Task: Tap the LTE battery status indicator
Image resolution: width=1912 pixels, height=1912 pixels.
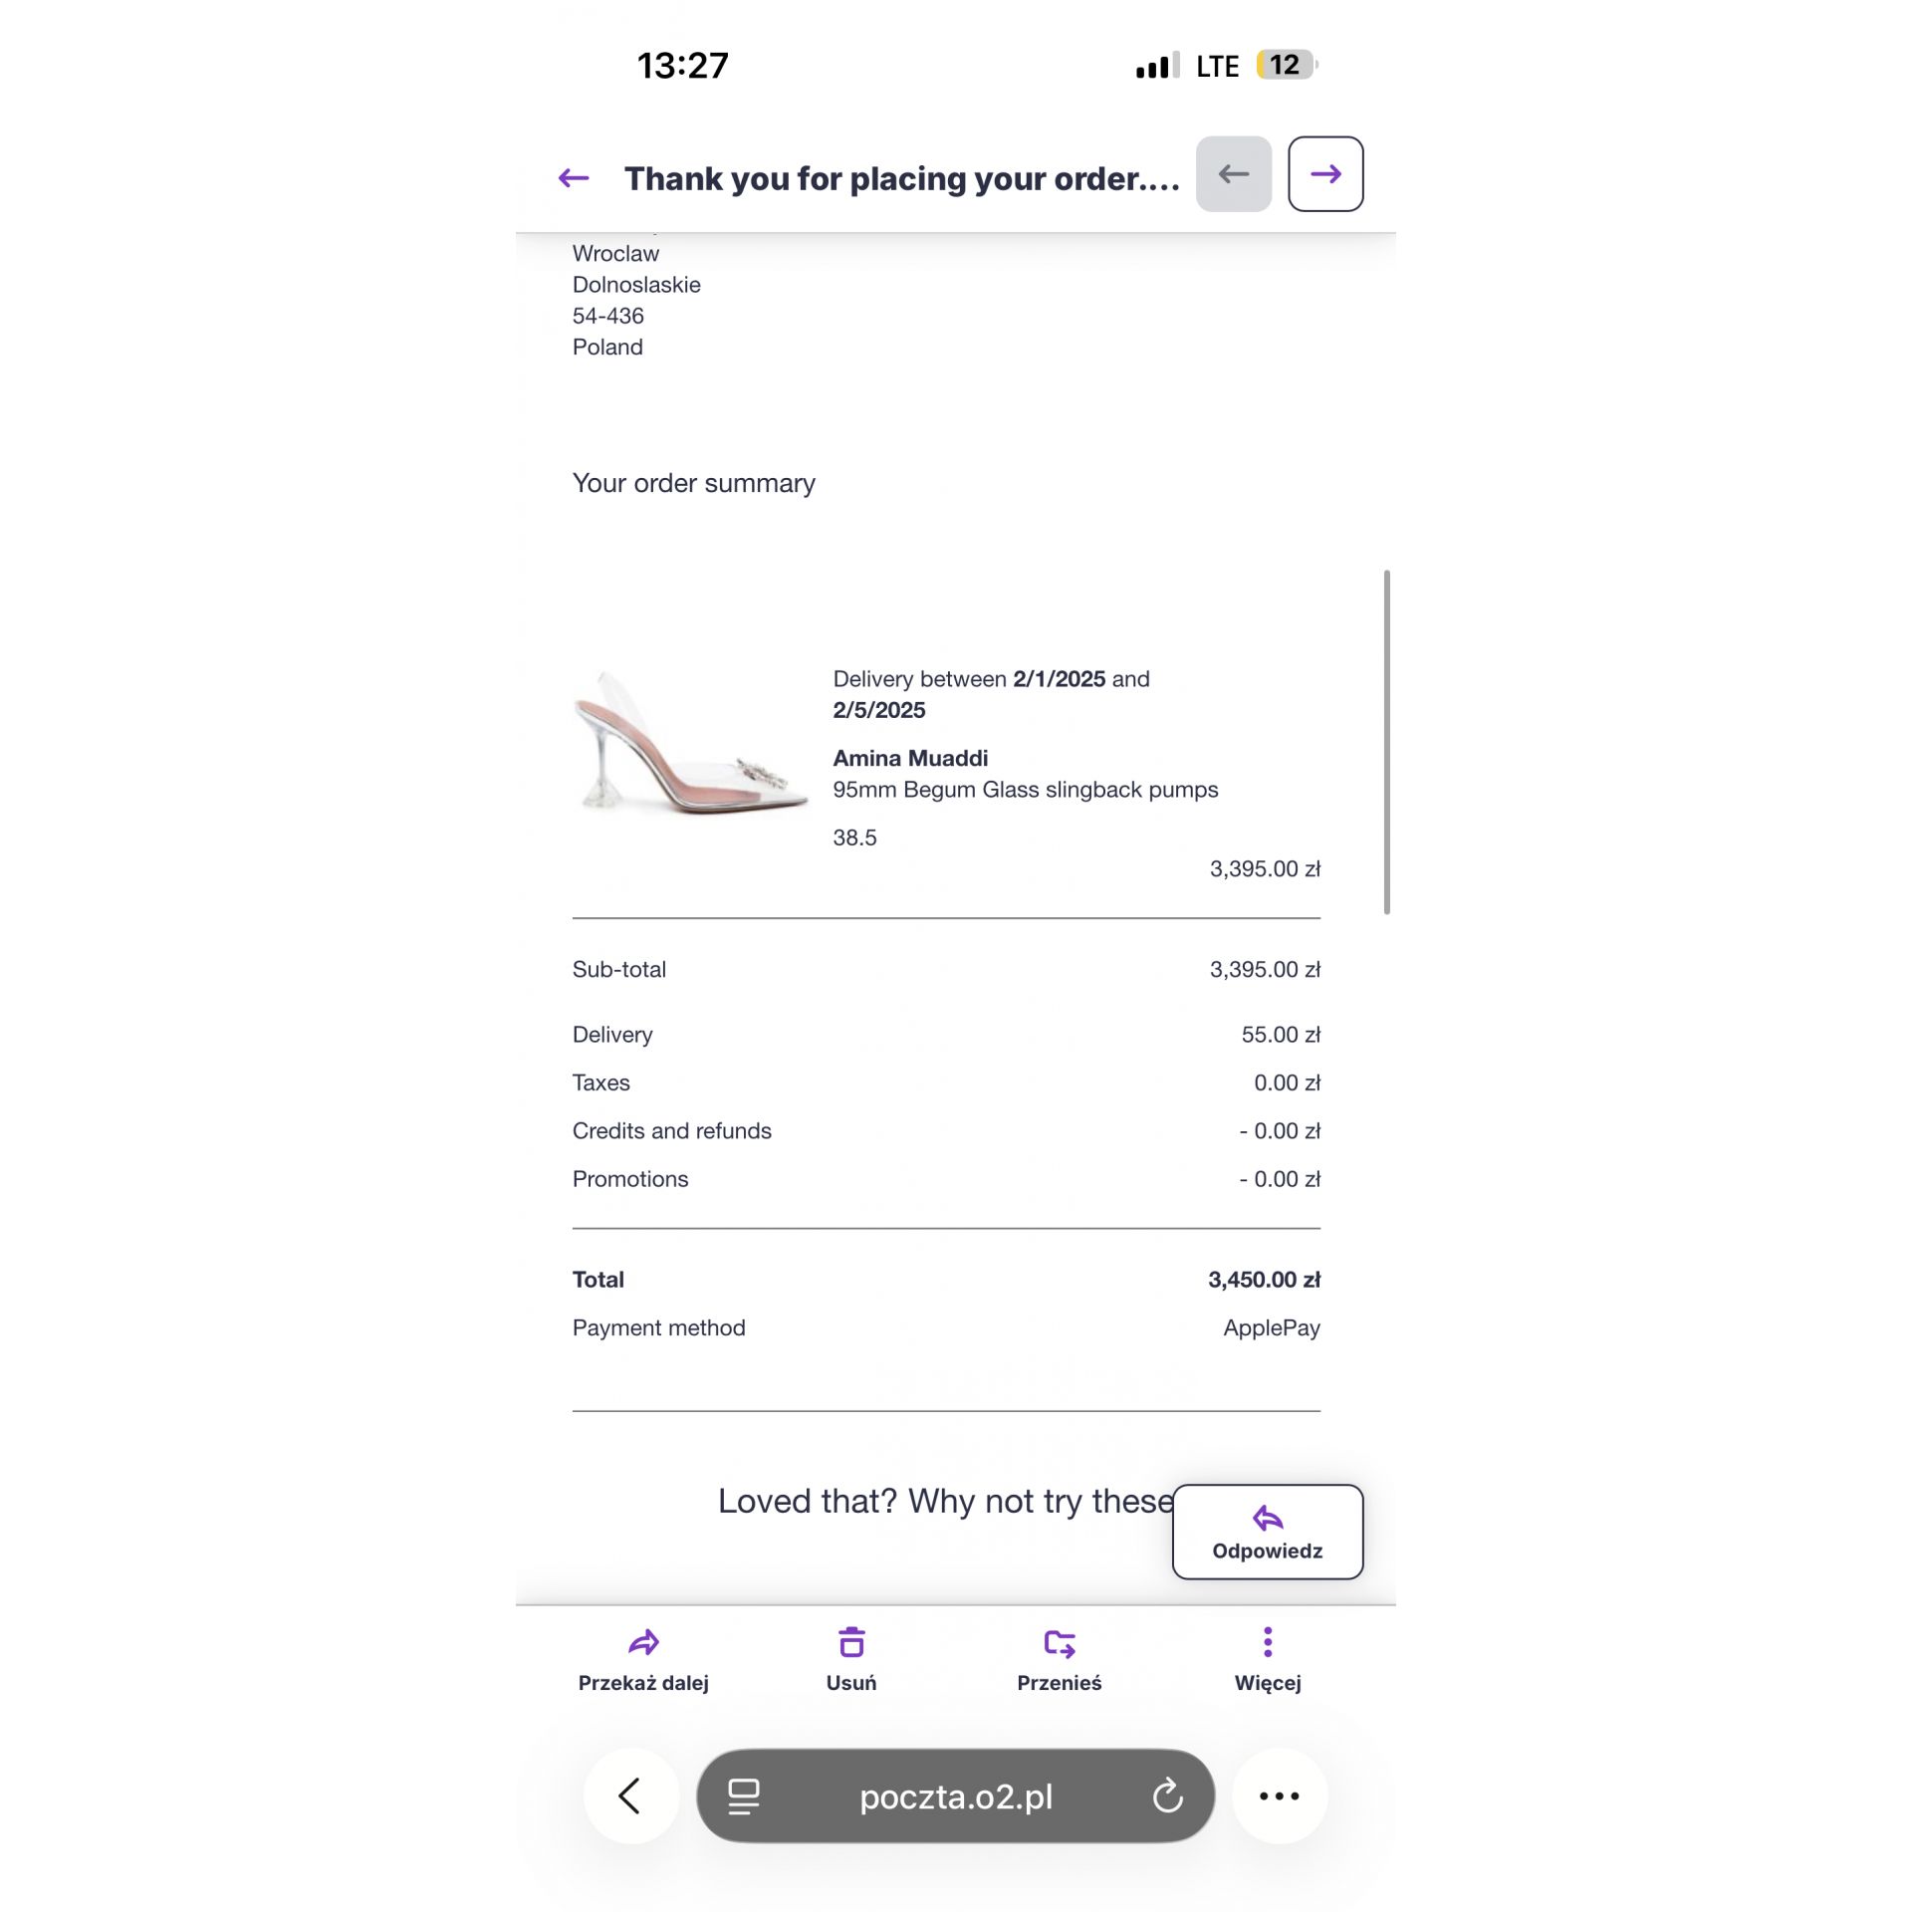Action: click(1285, 66)
